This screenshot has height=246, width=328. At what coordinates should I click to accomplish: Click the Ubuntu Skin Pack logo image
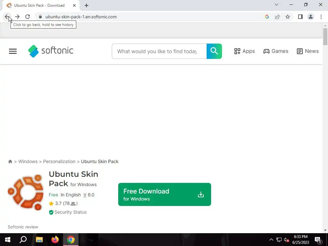[x=26, y=193]
